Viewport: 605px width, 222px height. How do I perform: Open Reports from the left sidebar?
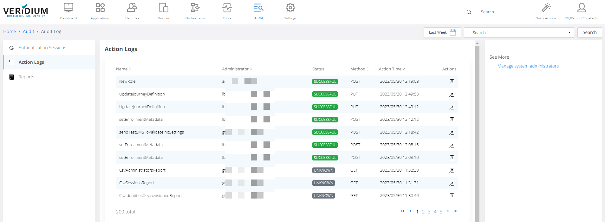pos(26,77)
